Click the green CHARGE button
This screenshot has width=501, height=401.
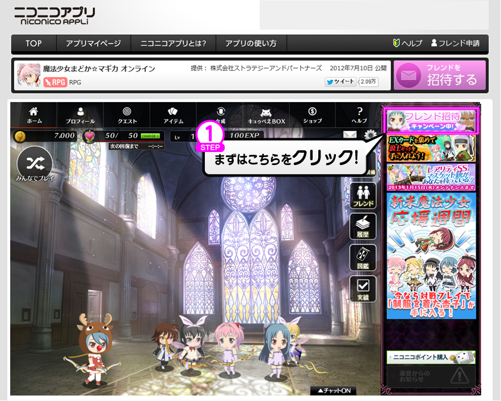[x=150, y=136]
